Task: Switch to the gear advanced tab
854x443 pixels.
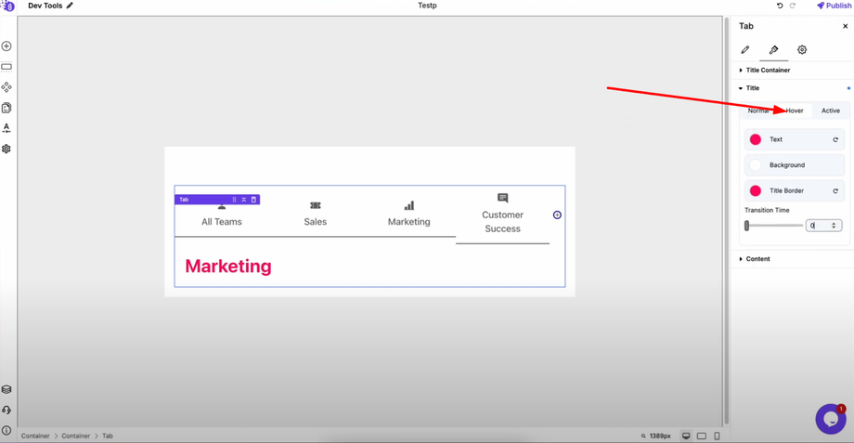Action: pyautogui.click(x=802, y=49)
